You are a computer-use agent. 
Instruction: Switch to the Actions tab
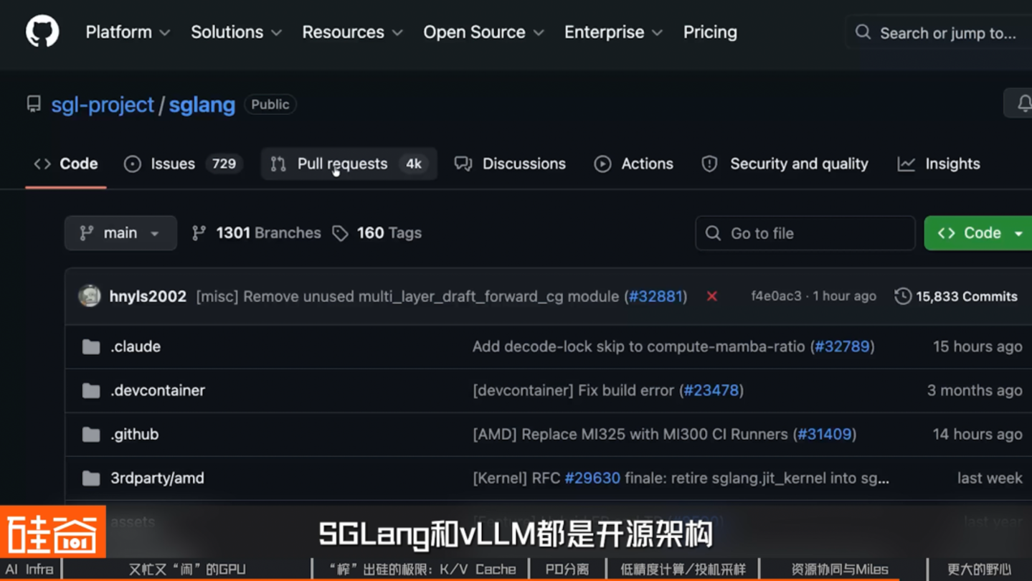pyautogui.click(x=634, y=164)
